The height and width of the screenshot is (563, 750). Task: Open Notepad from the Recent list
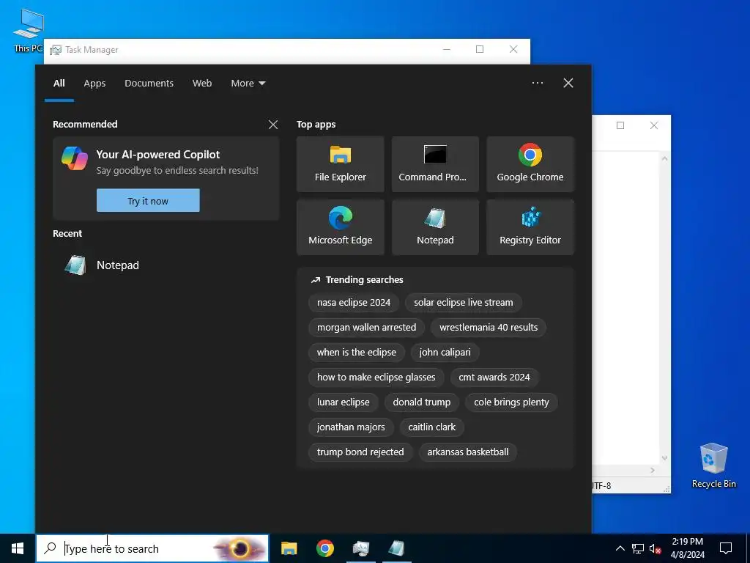[x=166, y=265]
